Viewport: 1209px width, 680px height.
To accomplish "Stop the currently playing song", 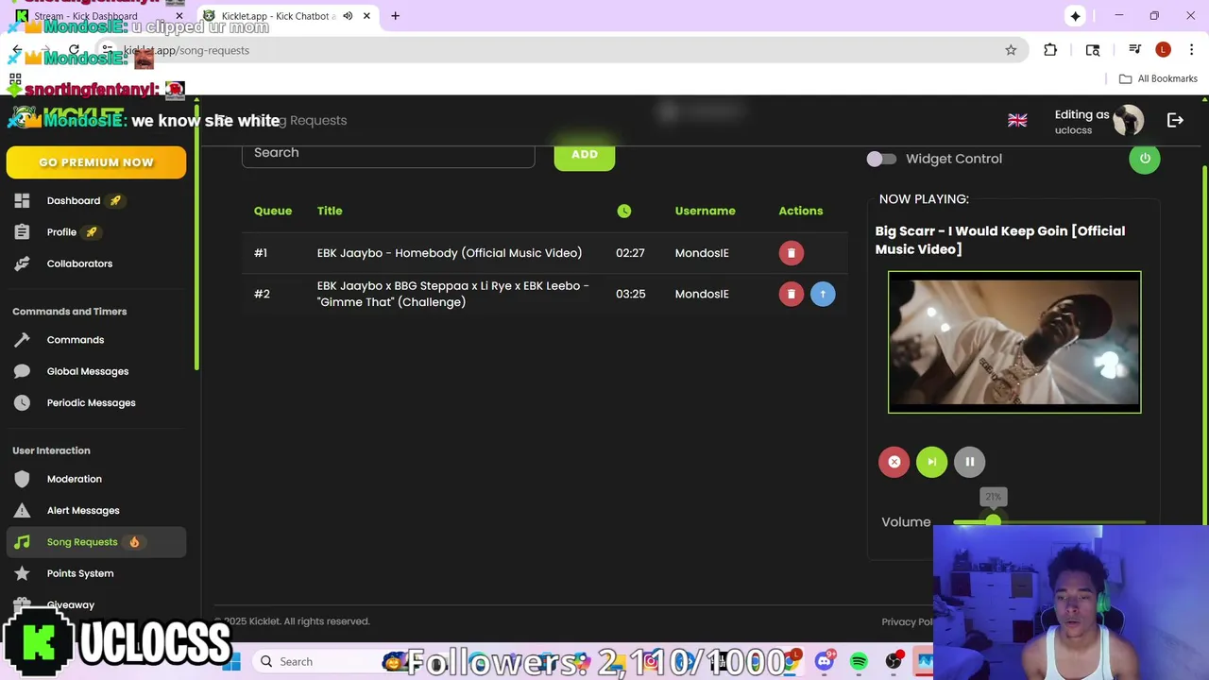I will click(894, 462).
